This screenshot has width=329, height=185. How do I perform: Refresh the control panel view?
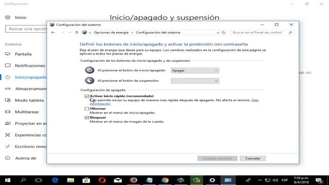(224, 33)
